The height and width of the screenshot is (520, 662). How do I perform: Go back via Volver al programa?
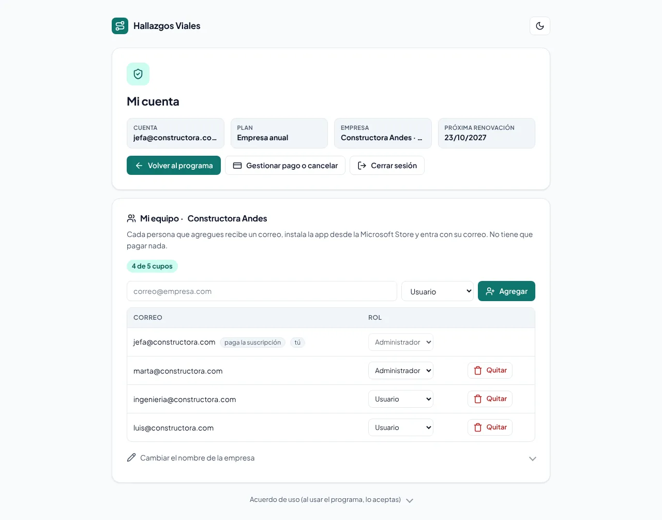(174, 166)
